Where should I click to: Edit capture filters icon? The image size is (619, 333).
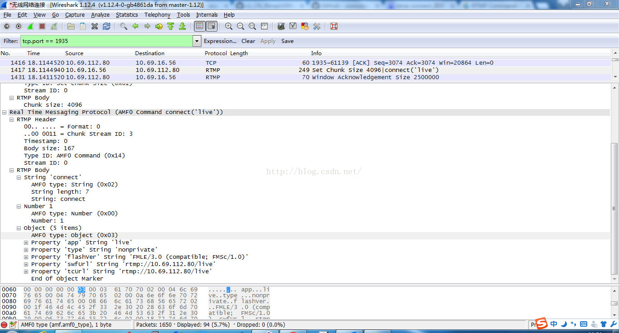(281, 26)
